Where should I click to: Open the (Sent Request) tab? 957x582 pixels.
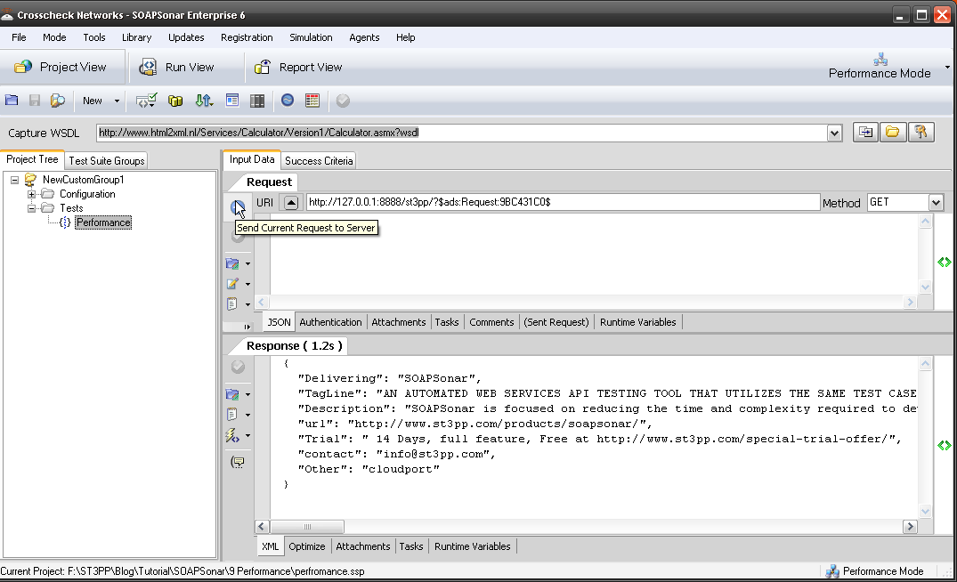(556, 322)
